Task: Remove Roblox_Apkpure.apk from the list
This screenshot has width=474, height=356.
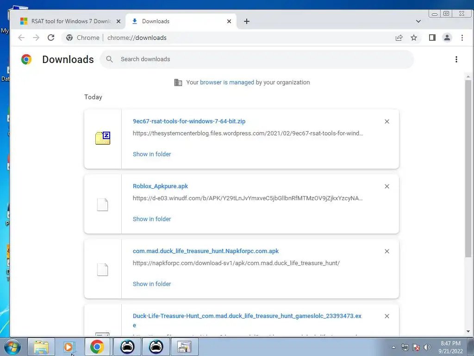Action: (x=387, y=186)
